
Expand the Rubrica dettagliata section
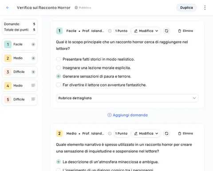click(127, 98)
